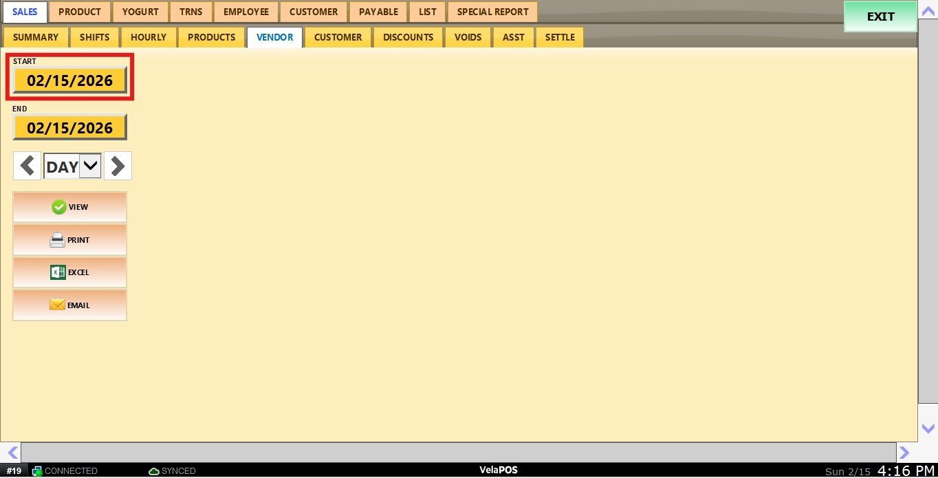Image resolution: width=938 pixels, height=478 pixels.
Task: Switch to the Settle tab
Action: point(560,37)
